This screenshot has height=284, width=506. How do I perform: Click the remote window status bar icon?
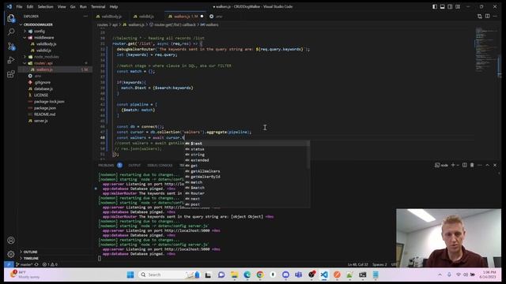(9, 264)
